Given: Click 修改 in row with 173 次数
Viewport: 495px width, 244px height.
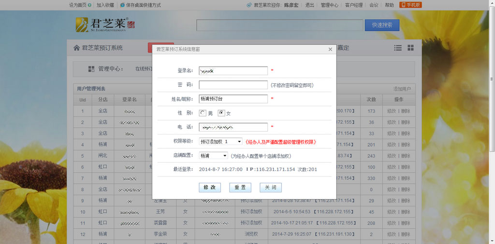Looking at the screenshot, I should point(392,111).
